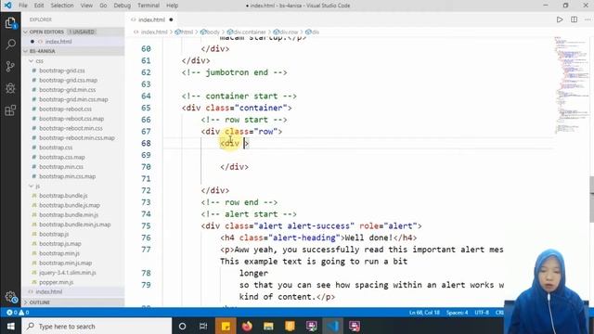The width and height of the screenshot is (594, 334).
Task: Click the VS Code logo icon
Action: [x=7, y=6]
